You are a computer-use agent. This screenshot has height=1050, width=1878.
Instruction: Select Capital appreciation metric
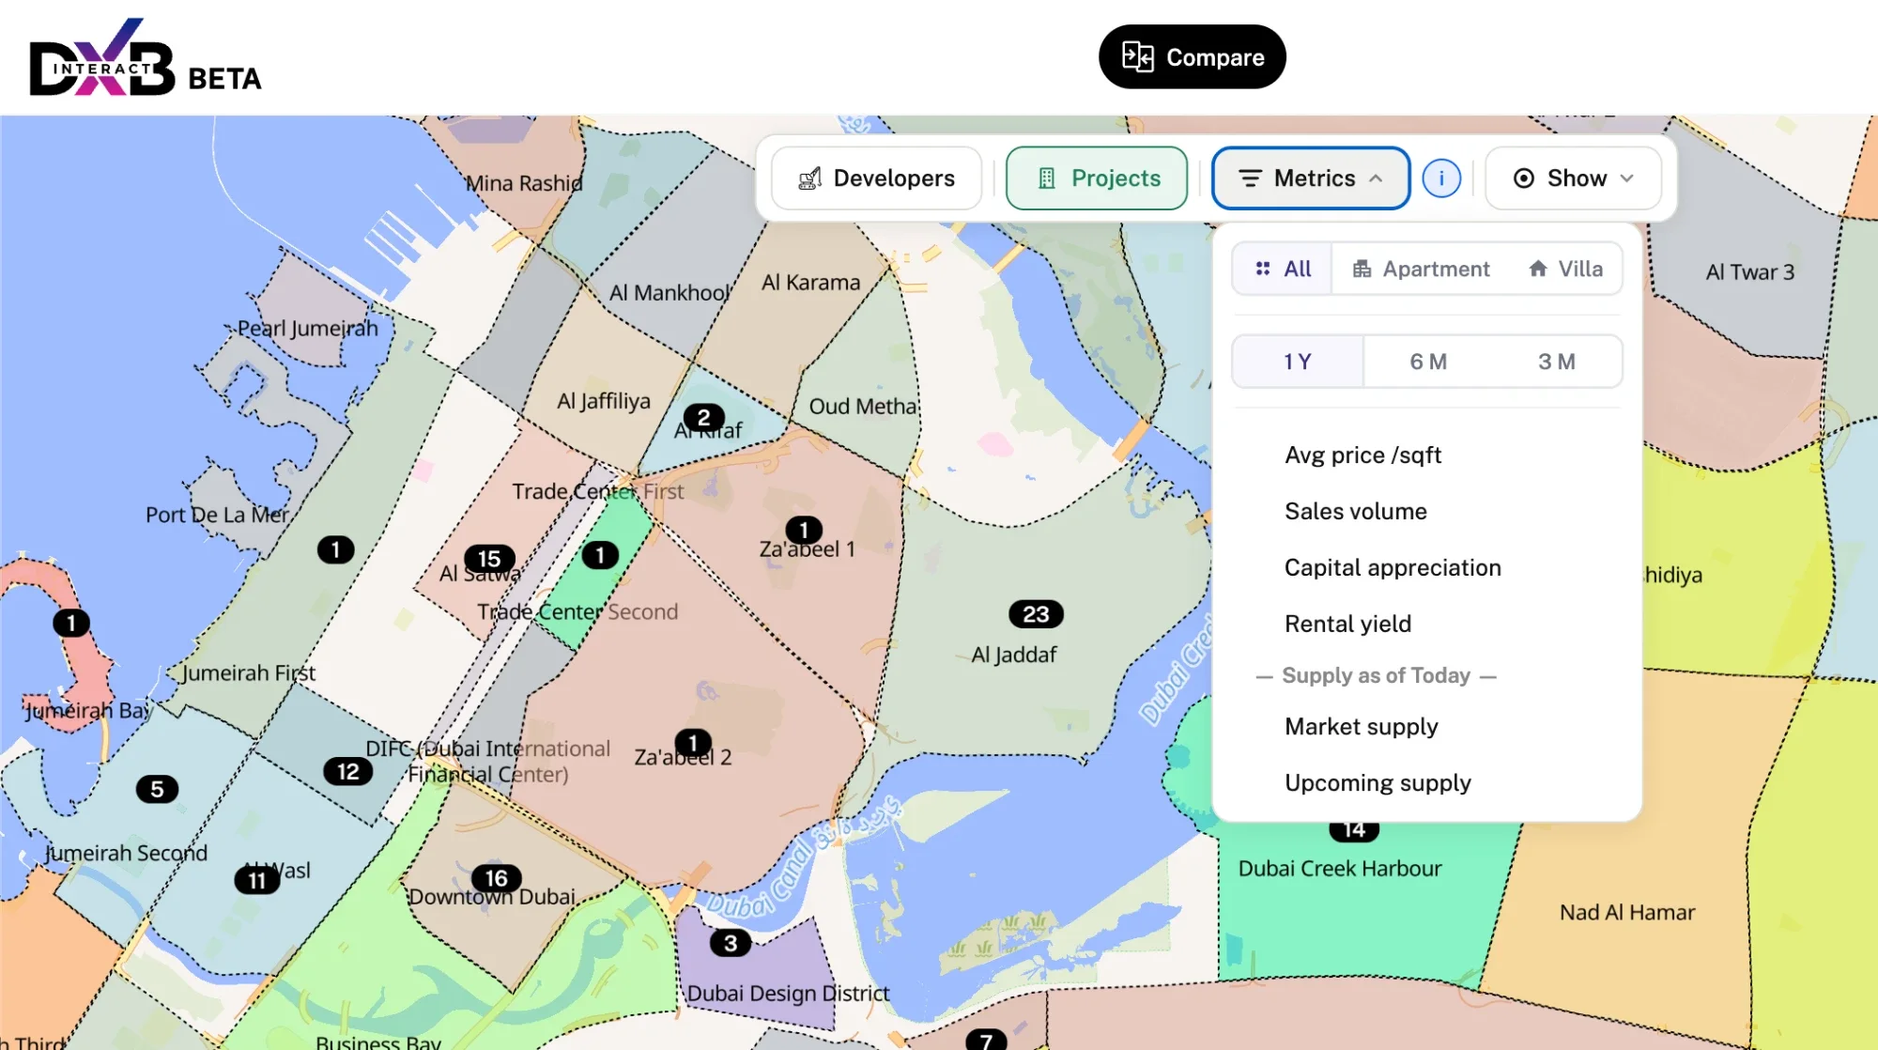click(1393, 568)
